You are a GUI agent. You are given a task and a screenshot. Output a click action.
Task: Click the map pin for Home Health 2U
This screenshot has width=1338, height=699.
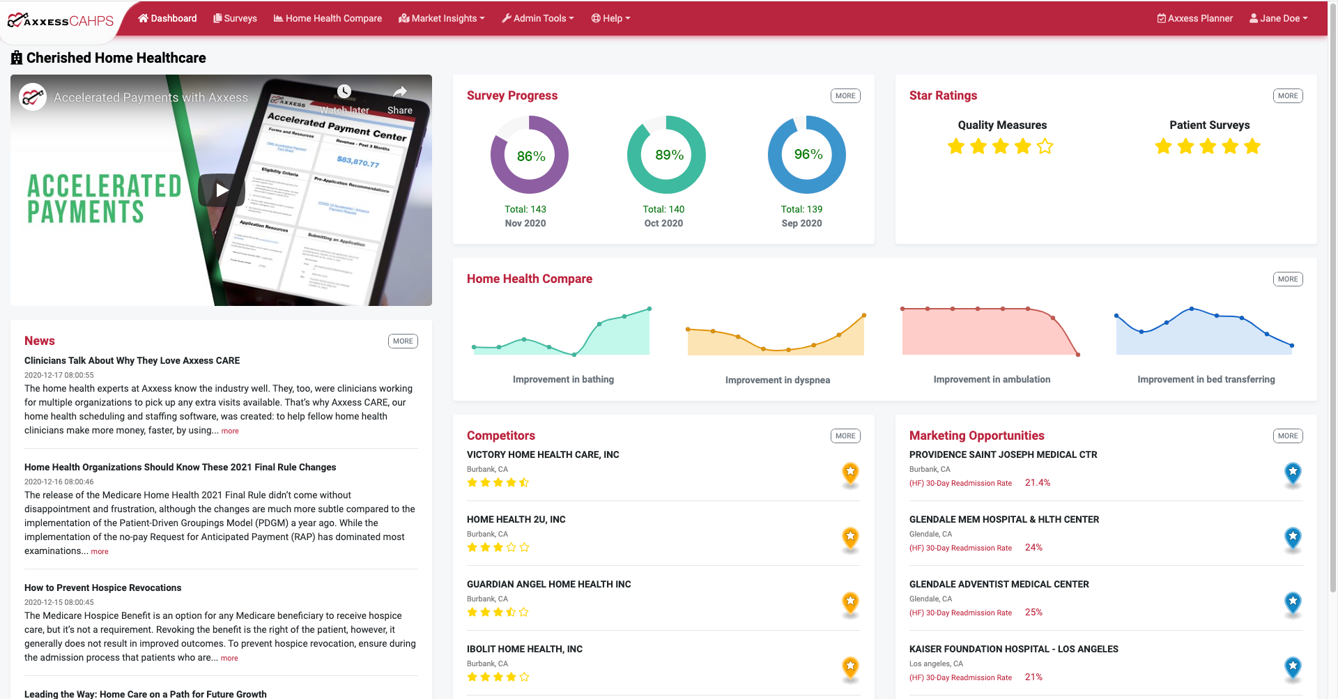[x=850, y=539]
